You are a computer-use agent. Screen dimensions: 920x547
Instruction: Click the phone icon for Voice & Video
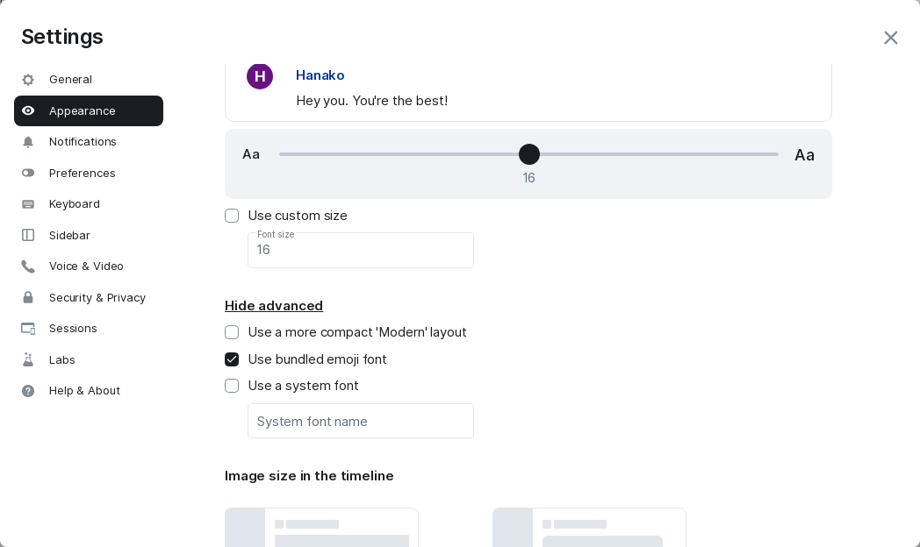[28, 266]
